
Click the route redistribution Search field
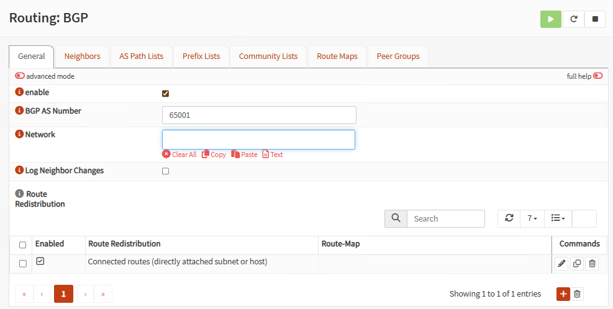pyautogui.click(x=445, y=218)
